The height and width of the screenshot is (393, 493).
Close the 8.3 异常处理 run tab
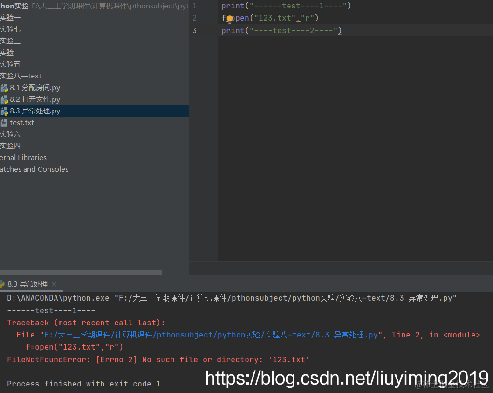coord(54,284)
